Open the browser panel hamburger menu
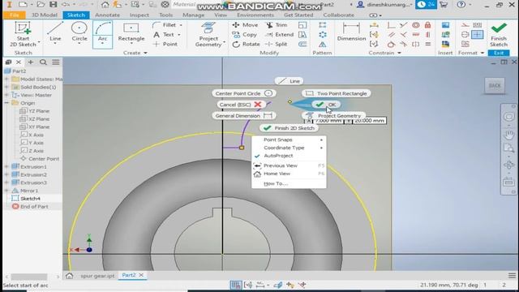The height and width of the screenshot is (292, 519). pos(56,62)
